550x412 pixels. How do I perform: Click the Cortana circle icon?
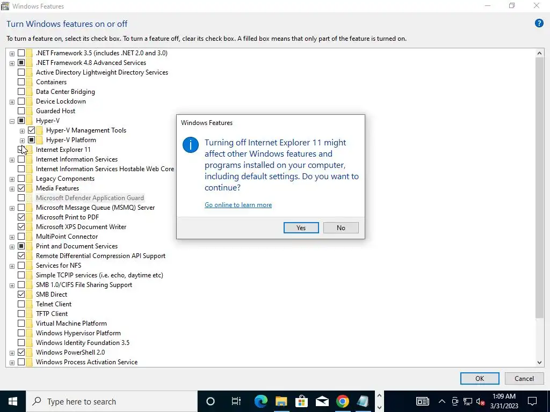(x=210, y=401)
